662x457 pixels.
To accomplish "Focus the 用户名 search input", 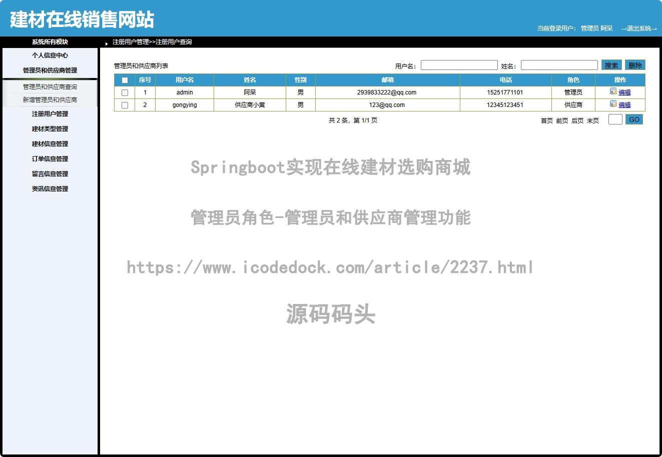I will [459, 65].
